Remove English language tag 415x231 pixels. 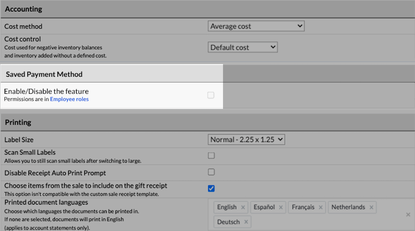[243, 207]
